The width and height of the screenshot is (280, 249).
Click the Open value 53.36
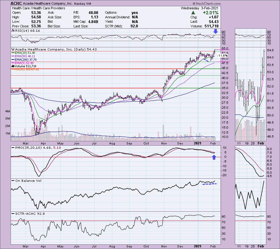pos(36,13)
